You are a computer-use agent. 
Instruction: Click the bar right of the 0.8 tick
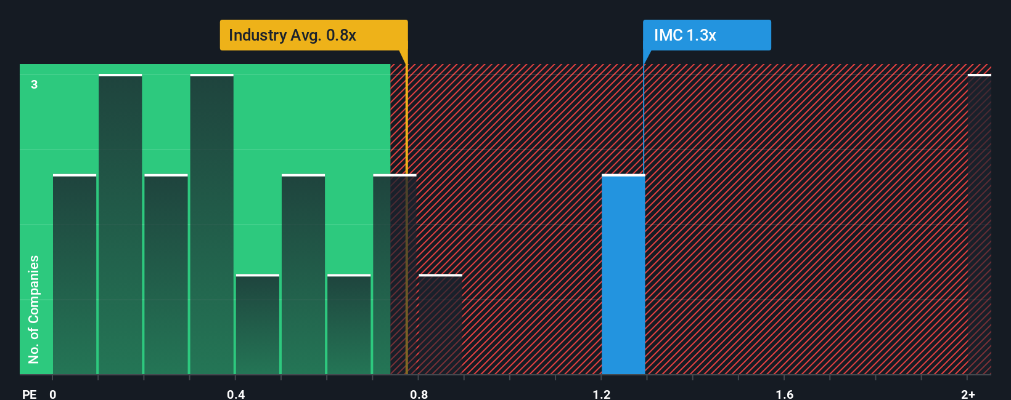440,324
